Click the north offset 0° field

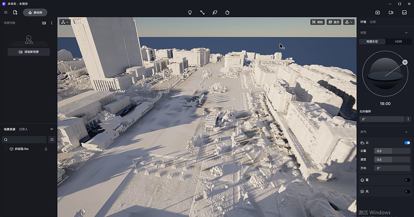pyautogui.click(x=382, y=119)
